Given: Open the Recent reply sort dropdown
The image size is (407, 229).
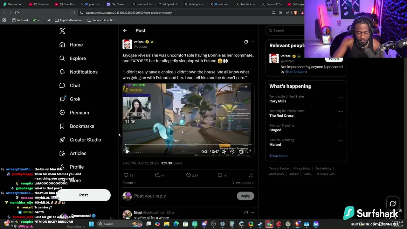Looking at the screenshot, I should [129, 183].
